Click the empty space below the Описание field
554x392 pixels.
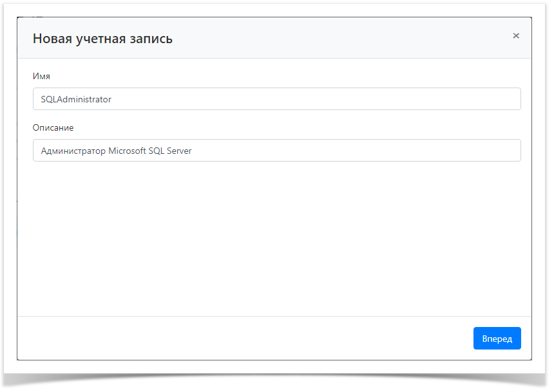[x=277, y=238]
